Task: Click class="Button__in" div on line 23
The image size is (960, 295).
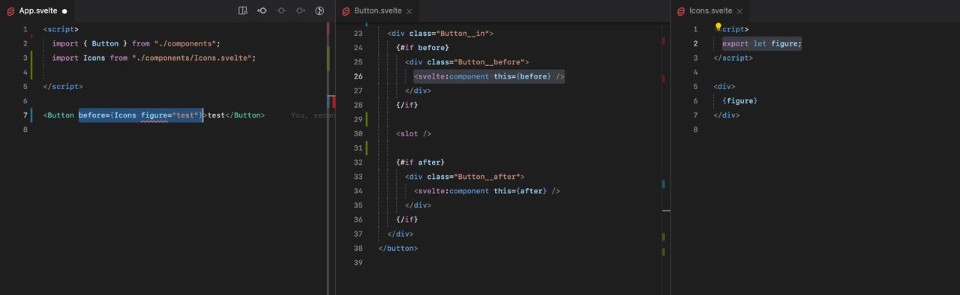Action: [x=440, y=34]
